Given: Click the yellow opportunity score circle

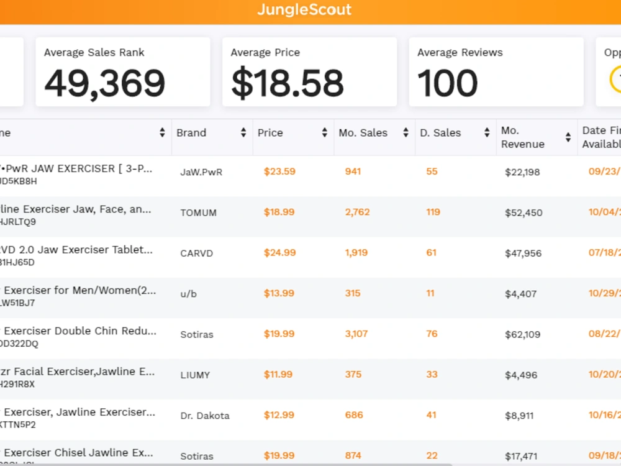Looking at the screenshot, I should click(x=615, y=80).
